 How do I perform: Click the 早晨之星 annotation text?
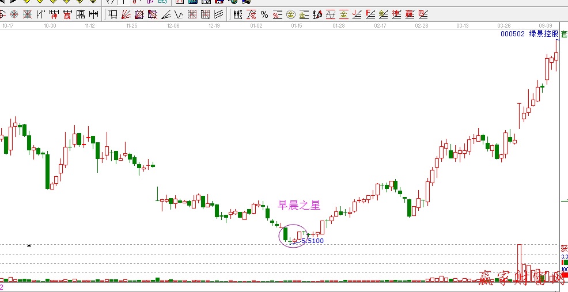click(x=299, y=205)
